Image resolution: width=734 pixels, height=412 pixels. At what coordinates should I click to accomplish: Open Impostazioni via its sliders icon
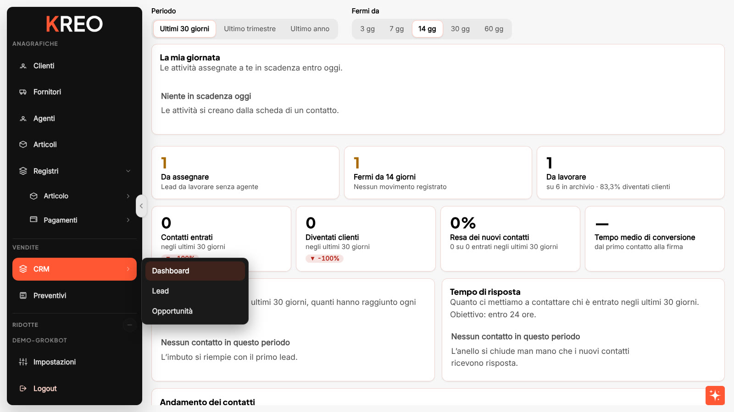(23, 362)
